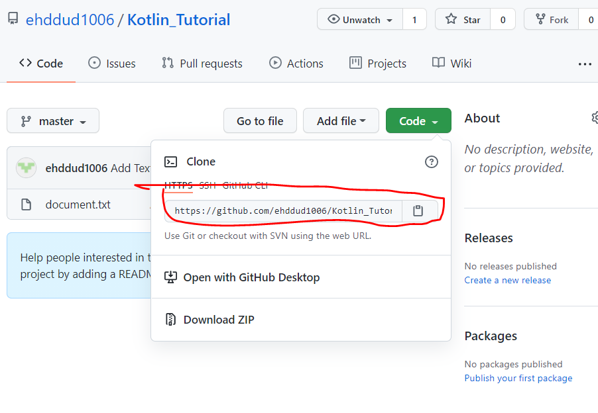The image size is (598, 413).
Task: Click the Add Tex commit message
Action: click(x=131, y=168)
